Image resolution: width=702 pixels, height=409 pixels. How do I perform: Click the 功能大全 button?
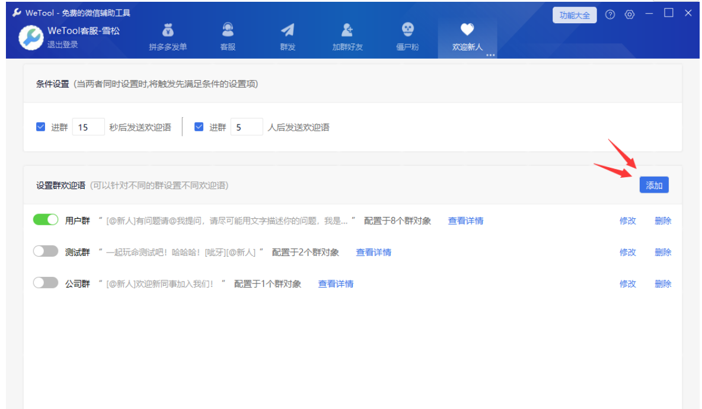pos(575,15)
